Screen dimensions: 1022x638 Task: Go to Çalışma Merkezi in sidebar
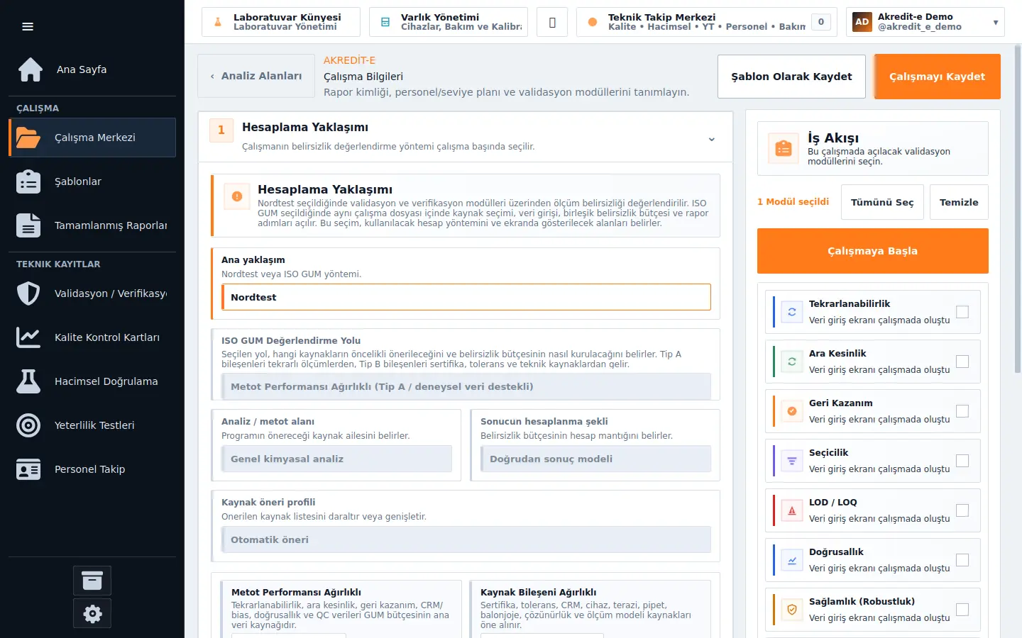(92, 138)
